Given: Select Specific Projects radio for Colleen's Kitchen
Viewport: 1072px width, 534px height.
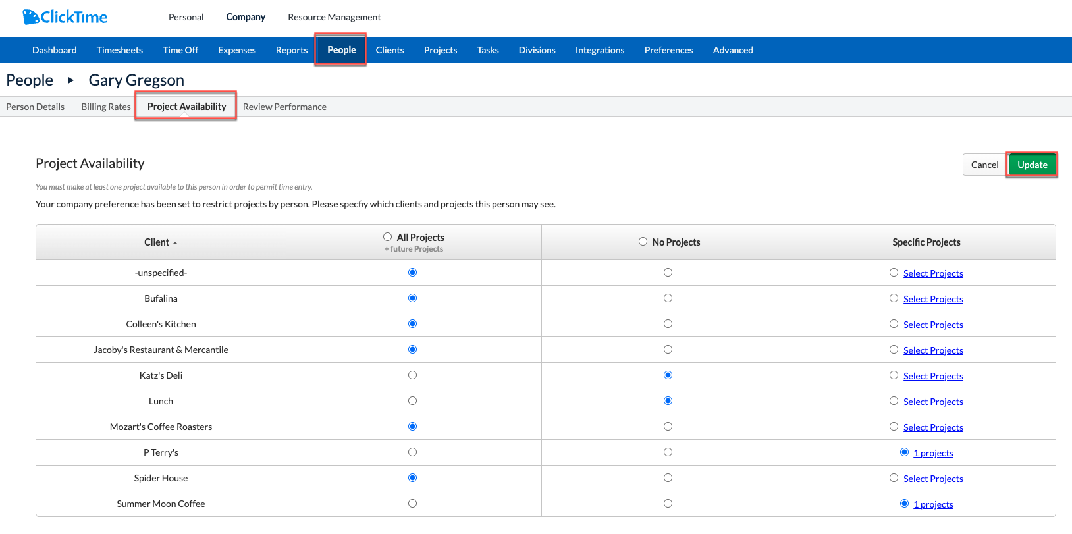Looking at the screenshot, I should (x=894, y=324).
